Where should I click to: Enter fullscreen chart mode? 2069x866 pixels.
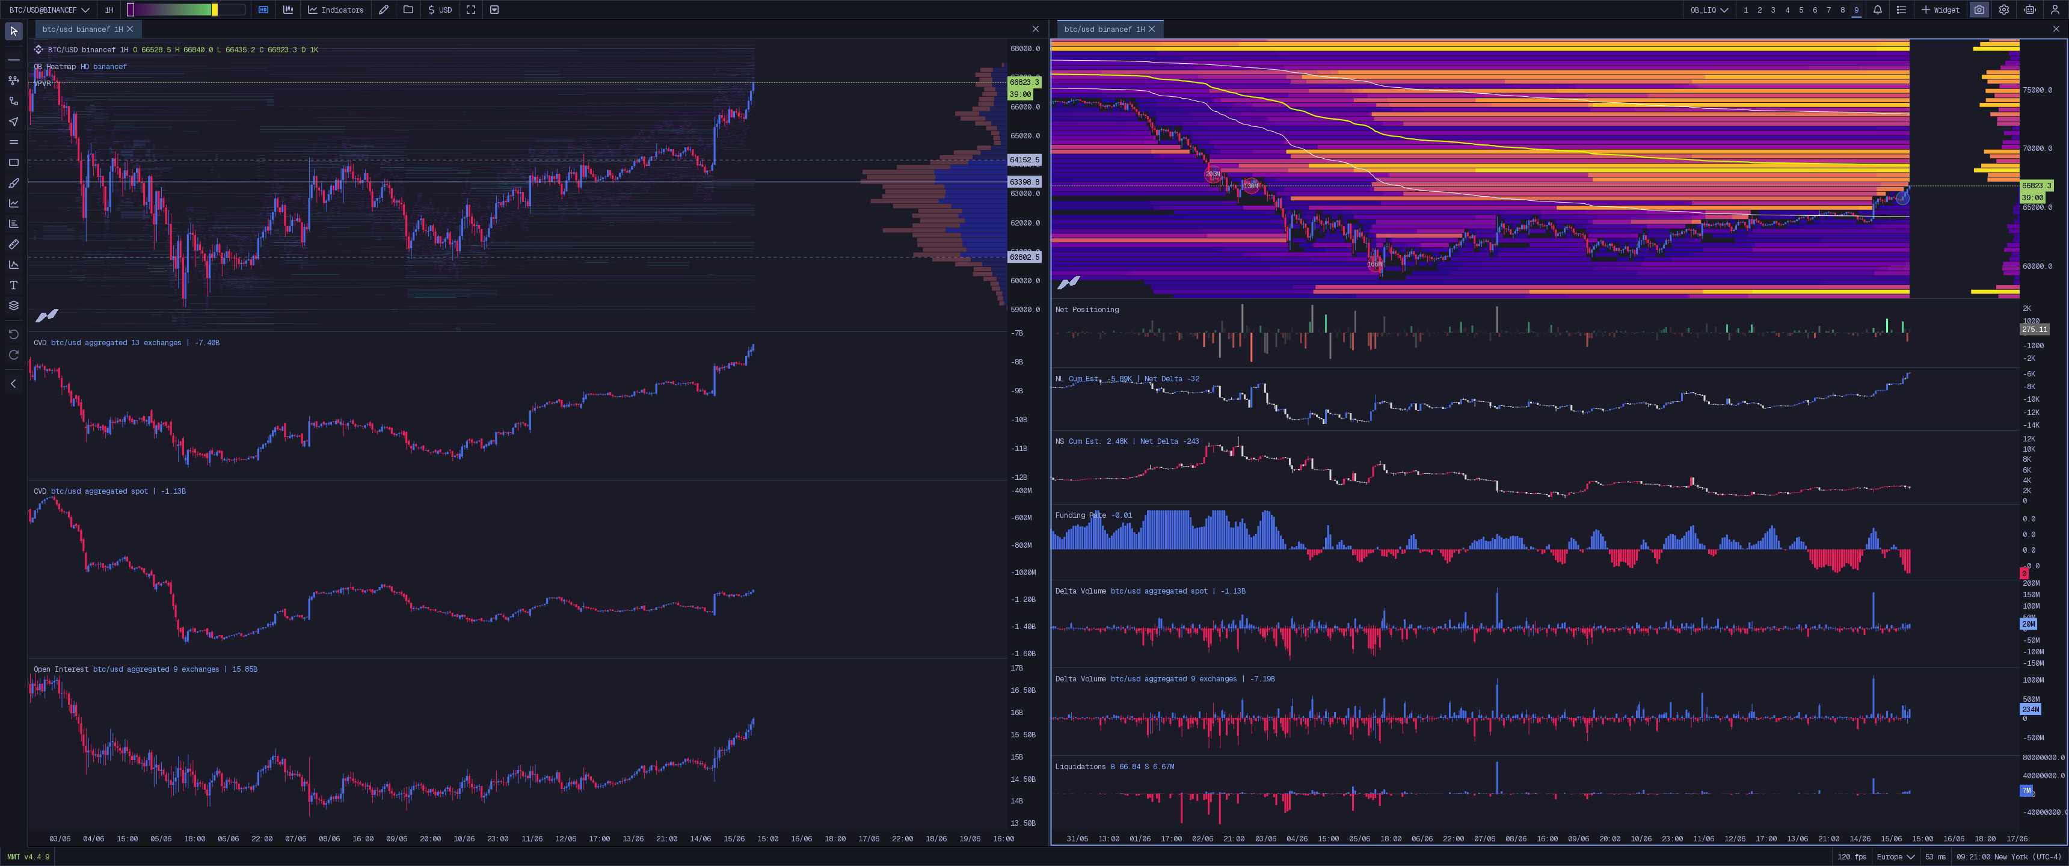(471, 10)
